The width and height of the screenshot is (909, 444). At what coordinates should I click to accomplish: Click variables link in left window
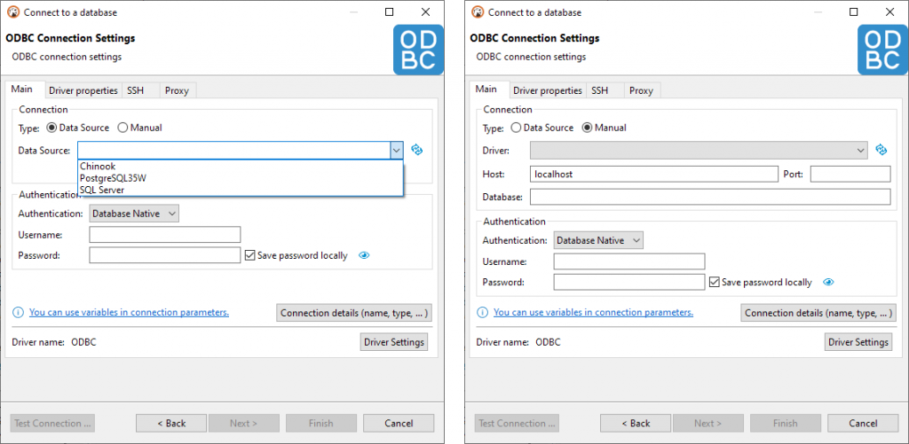pyautogui.click(x=130, y=313)
